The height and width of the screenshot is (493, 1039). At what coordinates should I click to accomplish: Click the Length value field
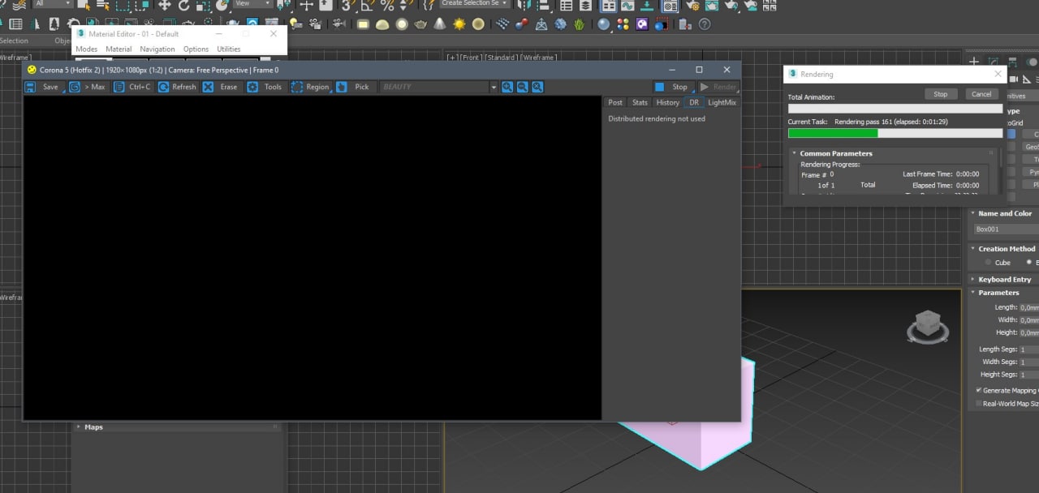click(1028, 307)
